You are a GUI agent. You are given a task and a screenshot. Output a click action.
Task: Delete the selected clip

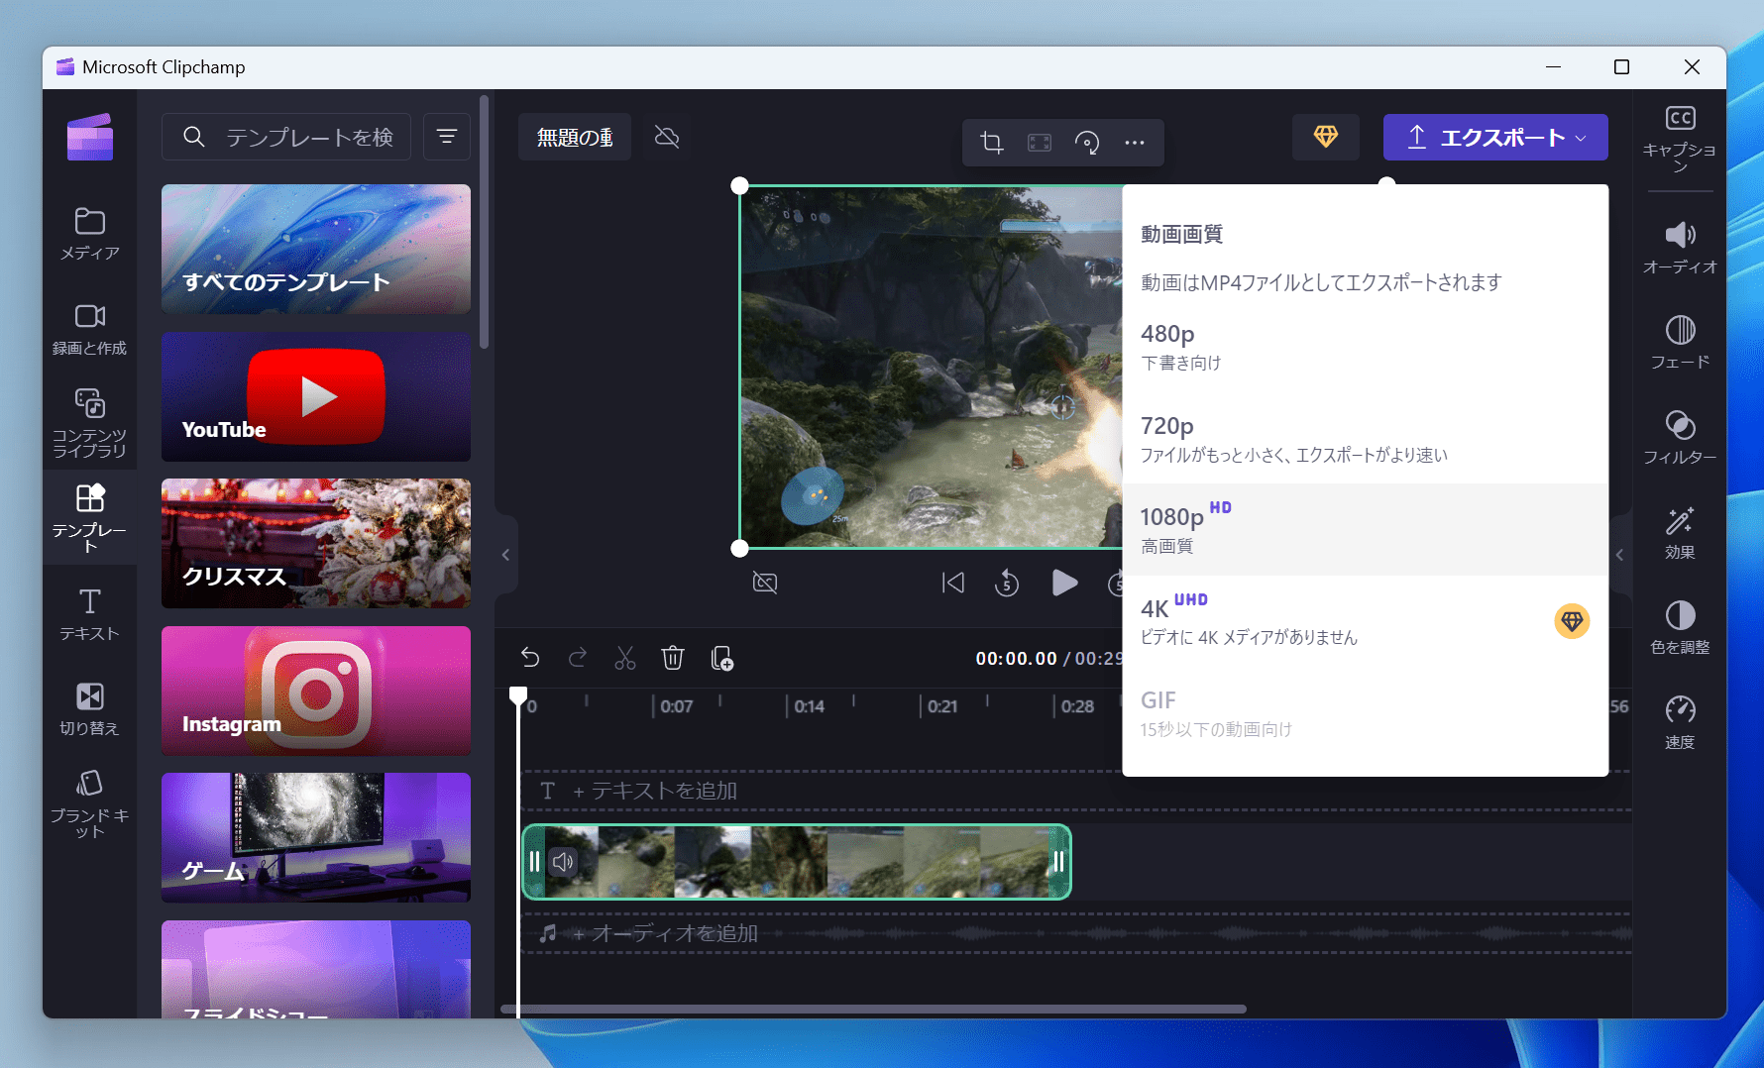pos(673,658)
